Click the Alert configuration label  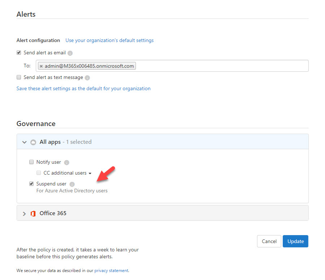click(x=38, y=40)
